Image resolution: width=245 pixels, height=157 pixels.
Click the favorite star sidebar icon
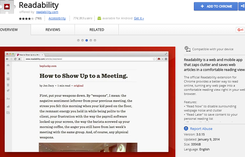pos(8,73)
